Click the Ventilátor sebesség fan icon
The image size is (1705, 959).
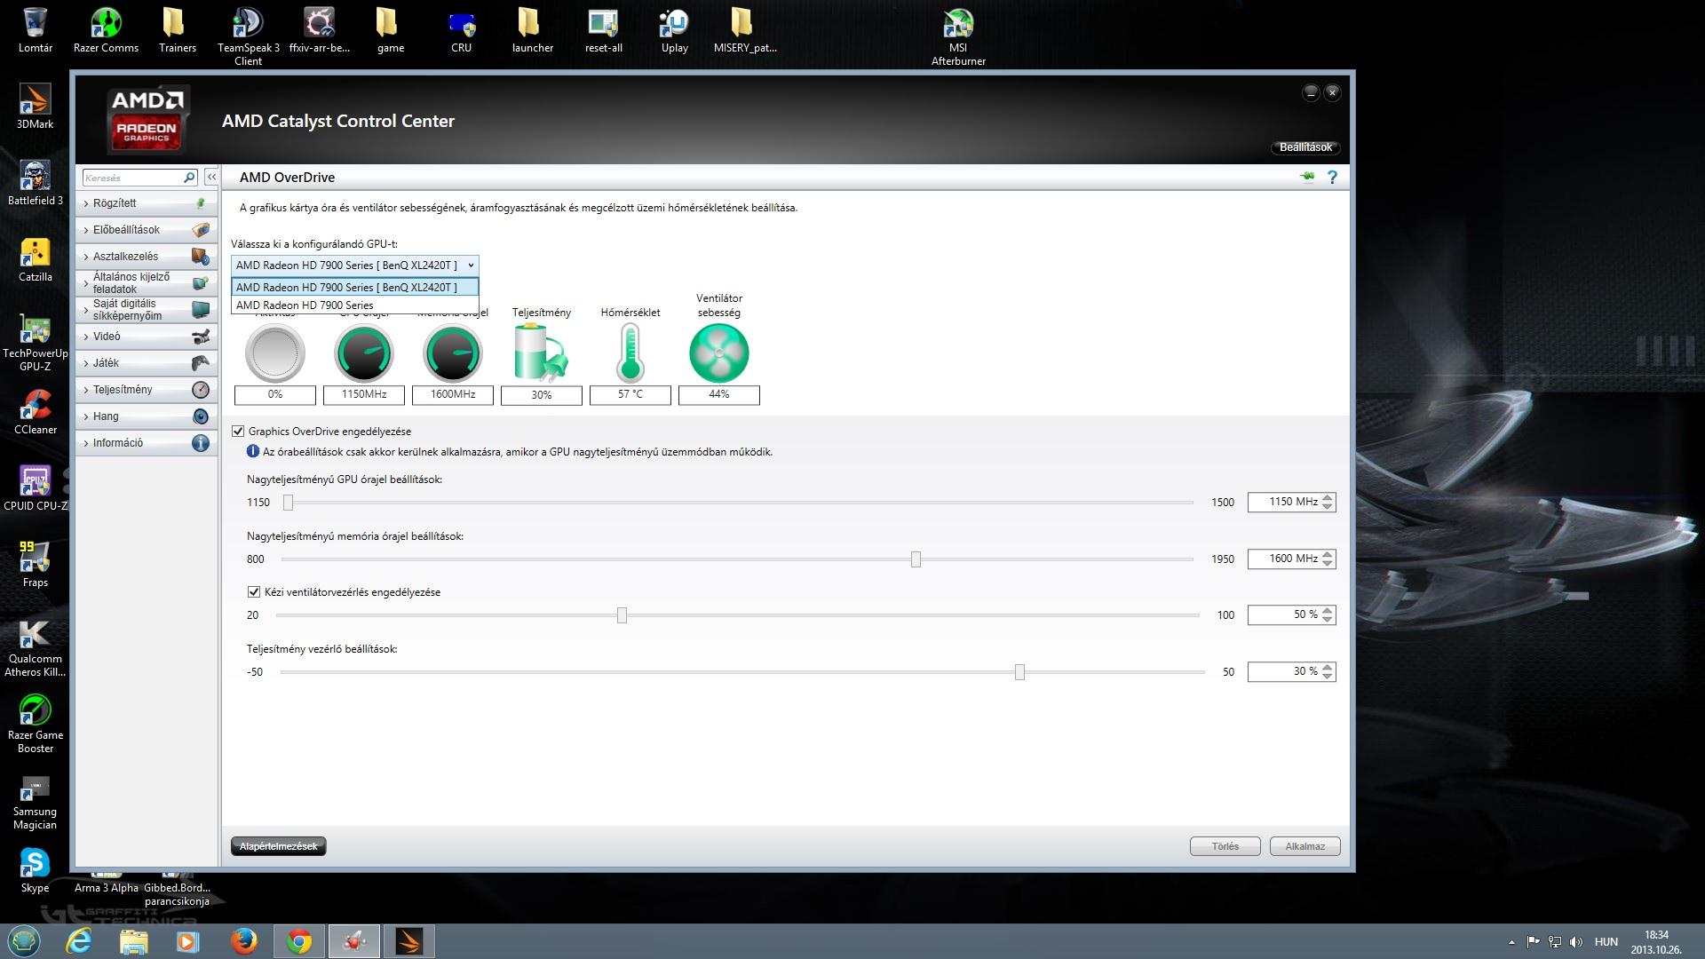coord(719,353)
